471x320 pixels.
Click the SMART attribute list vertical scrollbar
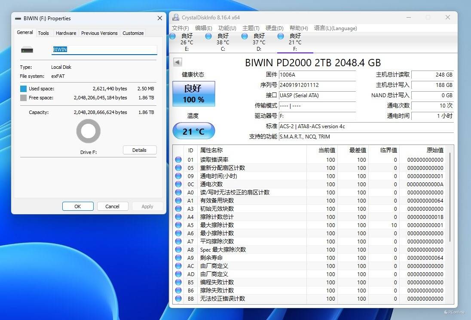(450, 197)
